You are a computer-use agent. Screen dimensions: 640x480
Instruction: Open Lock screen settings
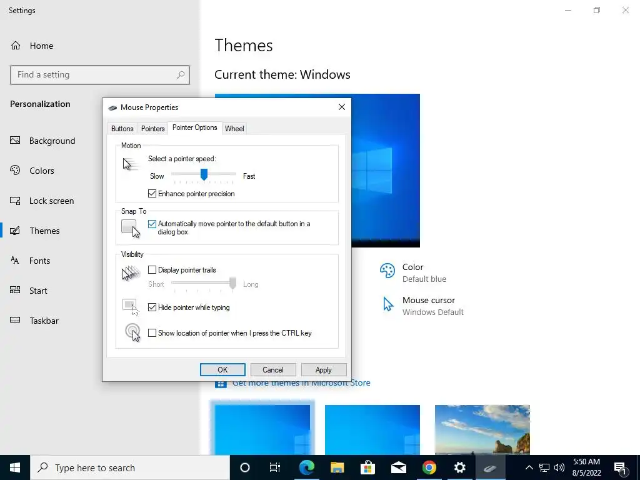(42, 201)
